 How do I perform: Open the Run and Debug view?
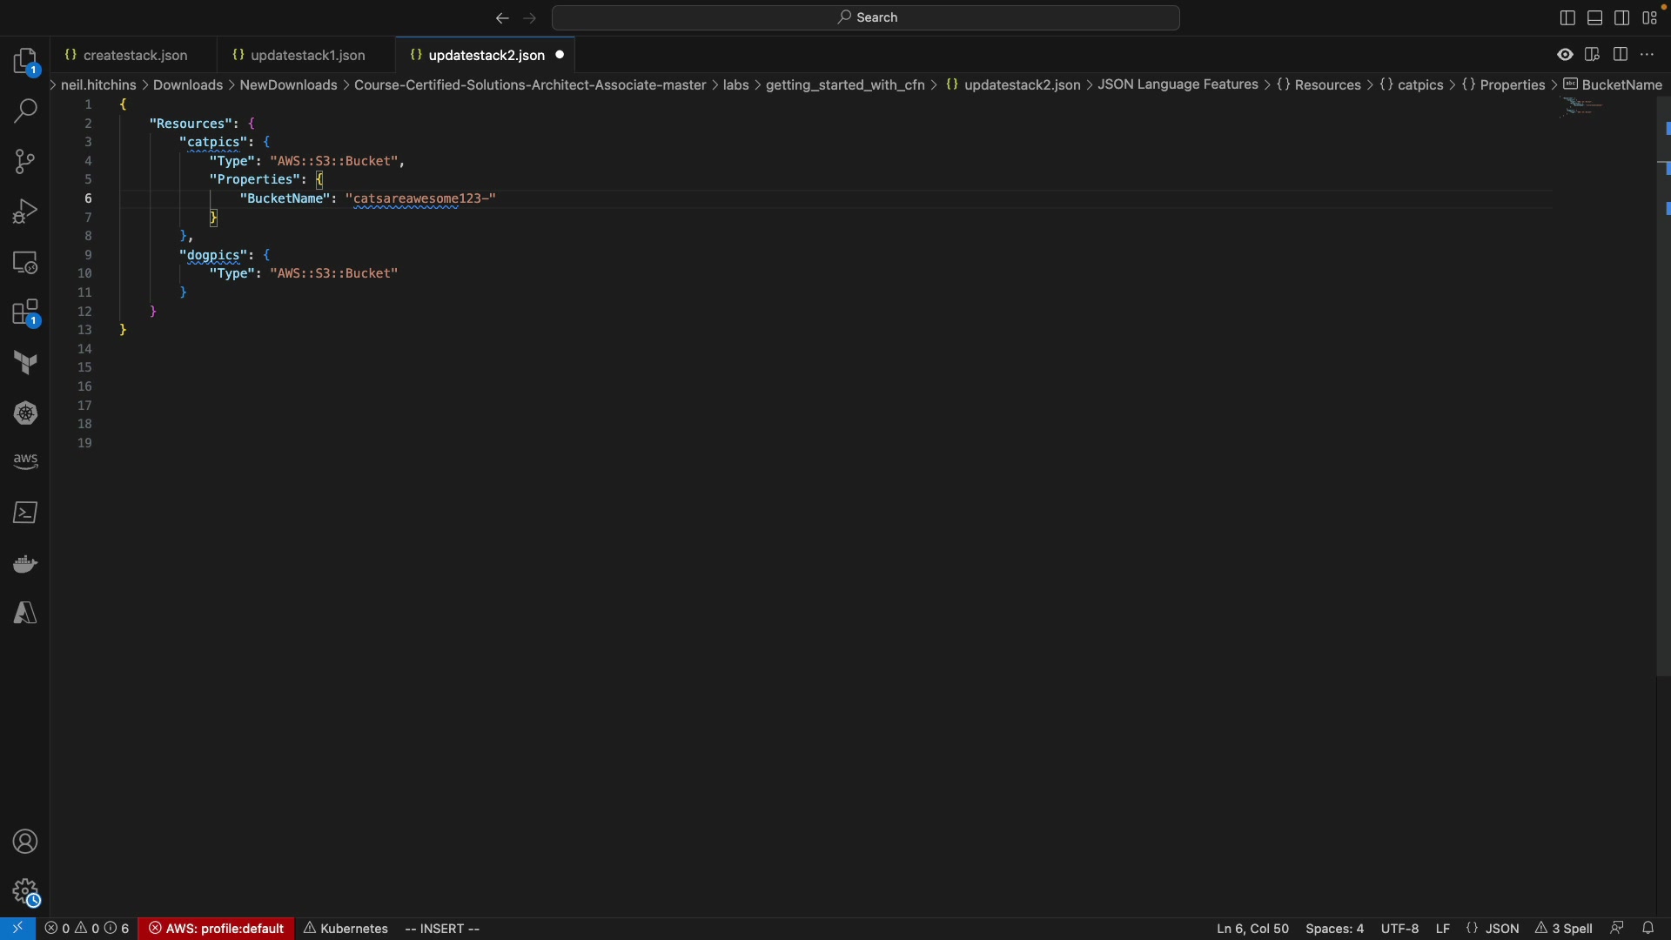(x=25, y=211)
